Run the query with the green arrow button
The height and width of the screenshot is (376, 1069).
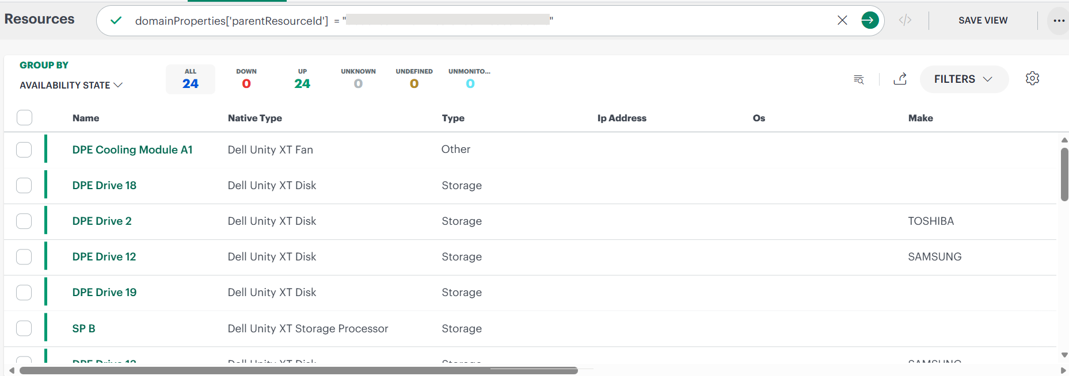870,21
